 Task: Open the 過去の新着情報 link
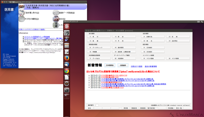151,67
